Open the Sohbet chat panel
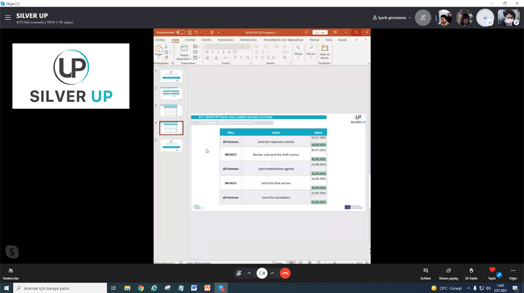Screen dimensions: 524x293 tap(425, 273)
